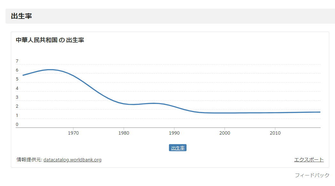Viewport: 335px width, 186px height.
Task: Click the birth-rate line above year 2000
Action: [225, 113]
